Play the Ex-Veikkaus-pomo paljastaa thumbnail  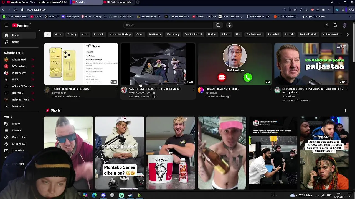pos(311,64)
